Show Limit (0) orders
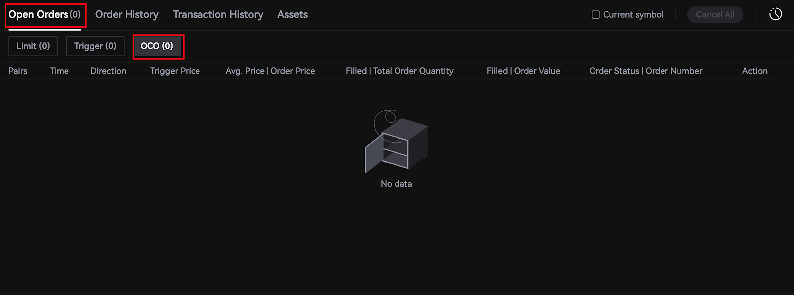This screenshot has width=794, height=295. 33,46
